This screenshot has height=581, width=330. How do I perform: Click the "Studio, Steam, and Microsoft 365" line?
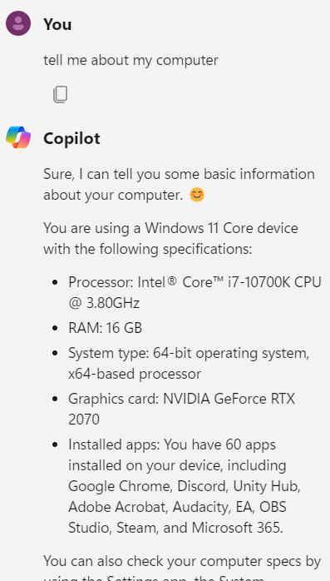175,528
